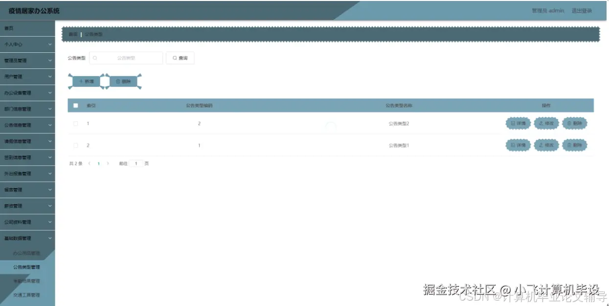Click 管理员 admin in the top bar
609x306 pixels.
click(548, 11)
